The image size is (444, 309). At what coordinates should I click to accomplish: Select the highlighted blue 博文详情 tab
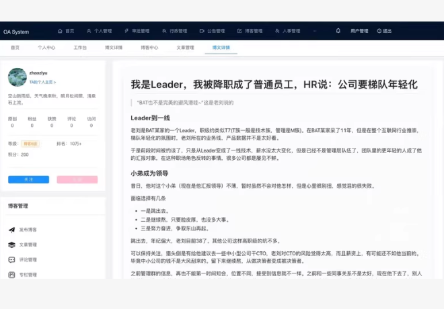(221, 48)
